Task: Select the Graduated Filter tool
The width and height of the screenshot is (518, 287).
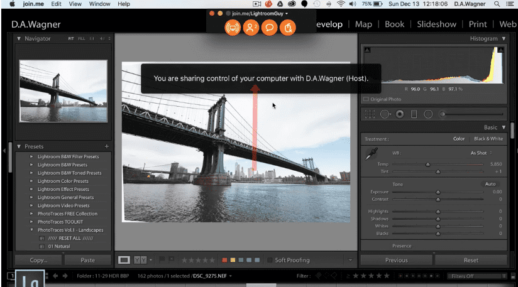Action: point(414,114)
